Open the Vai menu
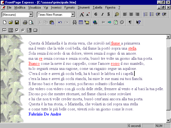The height and width of the screenshot is (128, 171). pyautogui.click(x=46, y=7)
